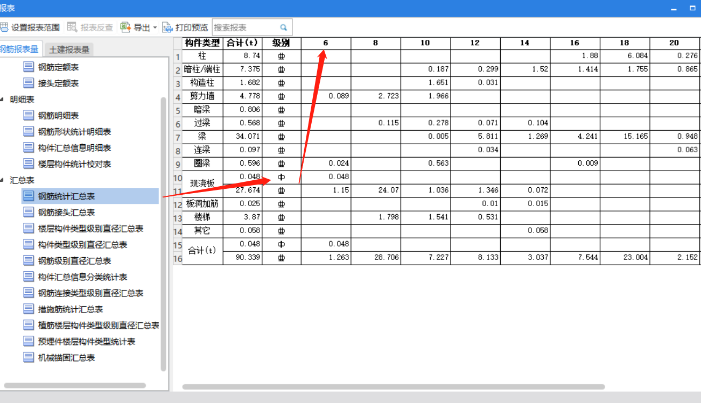Select 机械锚固汇总表 in the tree

(66, 357)
